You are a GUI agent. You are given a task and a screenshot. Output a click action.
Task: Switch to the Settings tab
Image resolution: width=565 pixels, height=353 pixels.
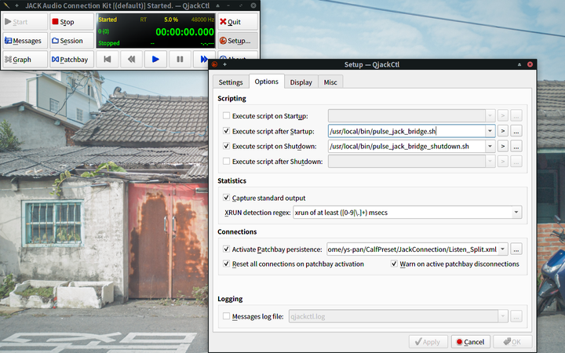pyautogui.click(x=231, y=82)
